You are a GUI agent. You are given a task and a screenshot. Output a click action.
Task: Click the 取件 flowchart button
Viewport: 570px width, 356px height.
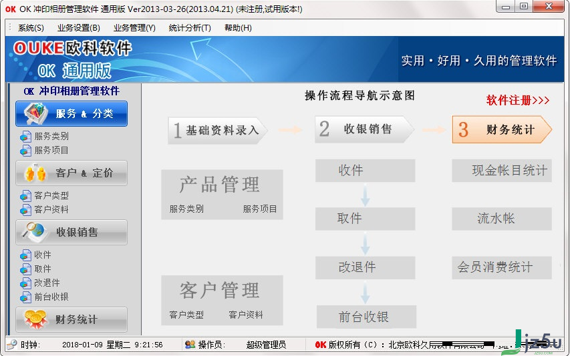365,219
